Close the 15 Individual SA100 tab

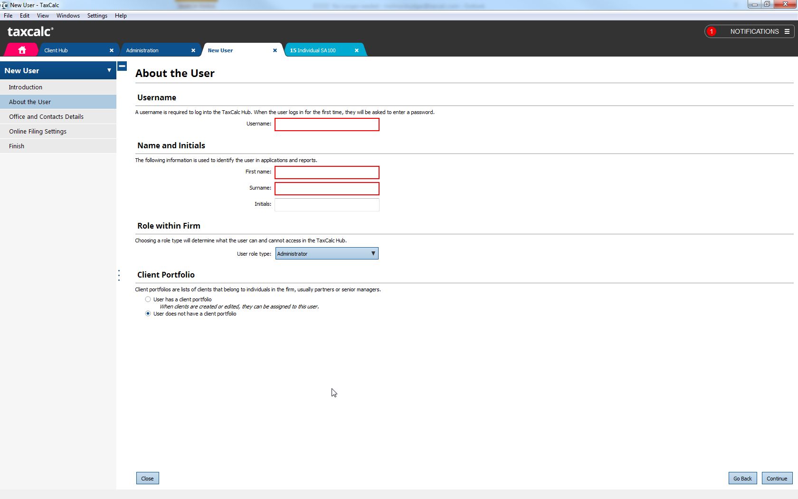pos(356,50)
